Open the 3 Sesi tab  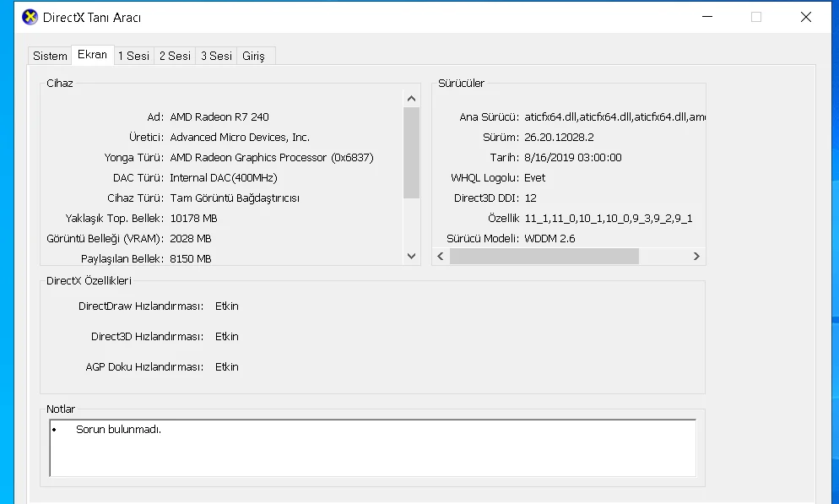(x=216, y=56)
